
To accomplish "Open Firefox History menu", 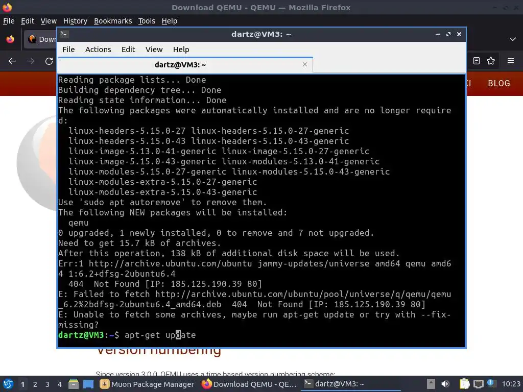I will tap(75, 21).
